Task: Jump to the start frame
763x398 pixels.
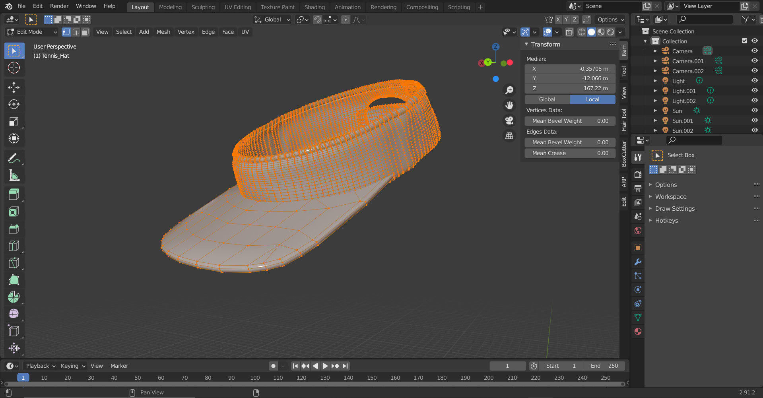Action: pos(295,366)
